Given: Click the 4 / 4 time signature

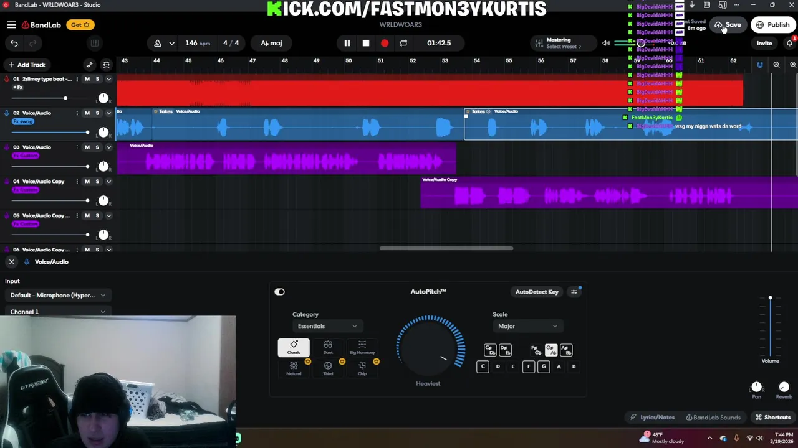Looking at the screenshot, I should 231,43.
